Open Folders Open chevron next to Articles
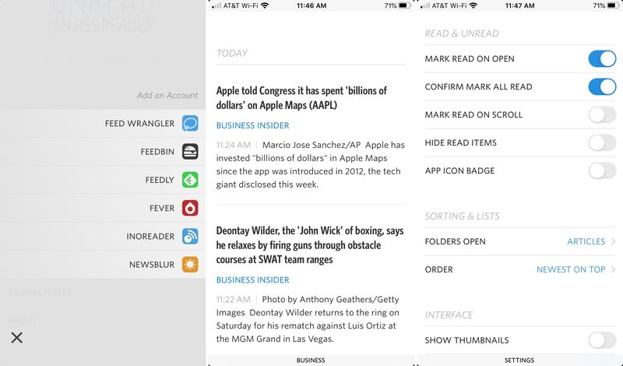623x366 pixels. tap(614, 241)
